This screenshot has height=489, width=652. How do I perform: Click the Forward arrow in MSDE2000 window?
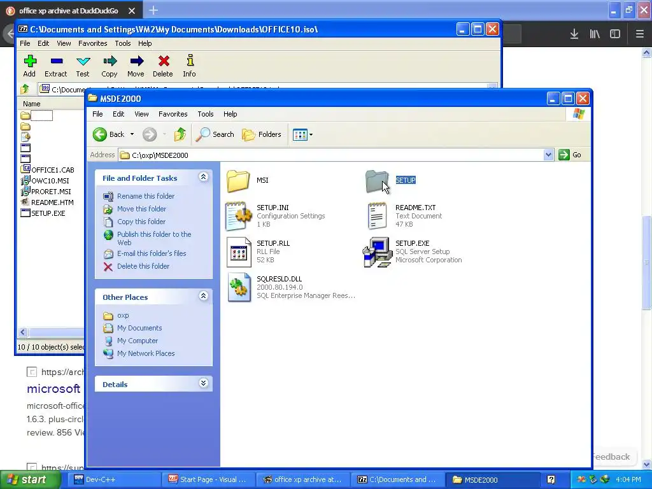pyautogui.click(x=150, y=134)
